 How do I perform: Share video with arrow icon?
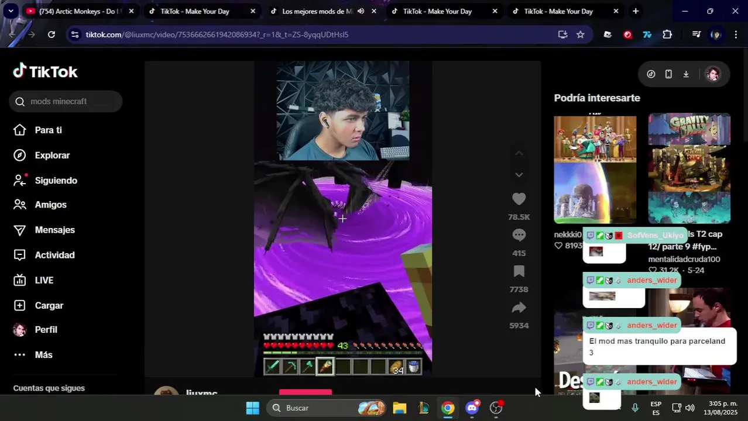point(519,308)
